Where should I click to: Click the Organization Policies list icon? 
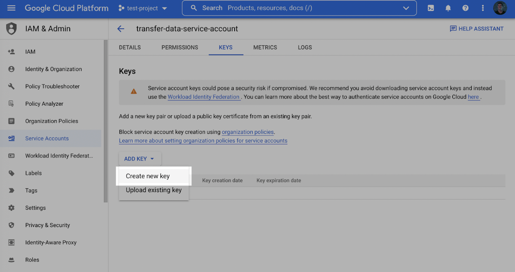[12, 121]
